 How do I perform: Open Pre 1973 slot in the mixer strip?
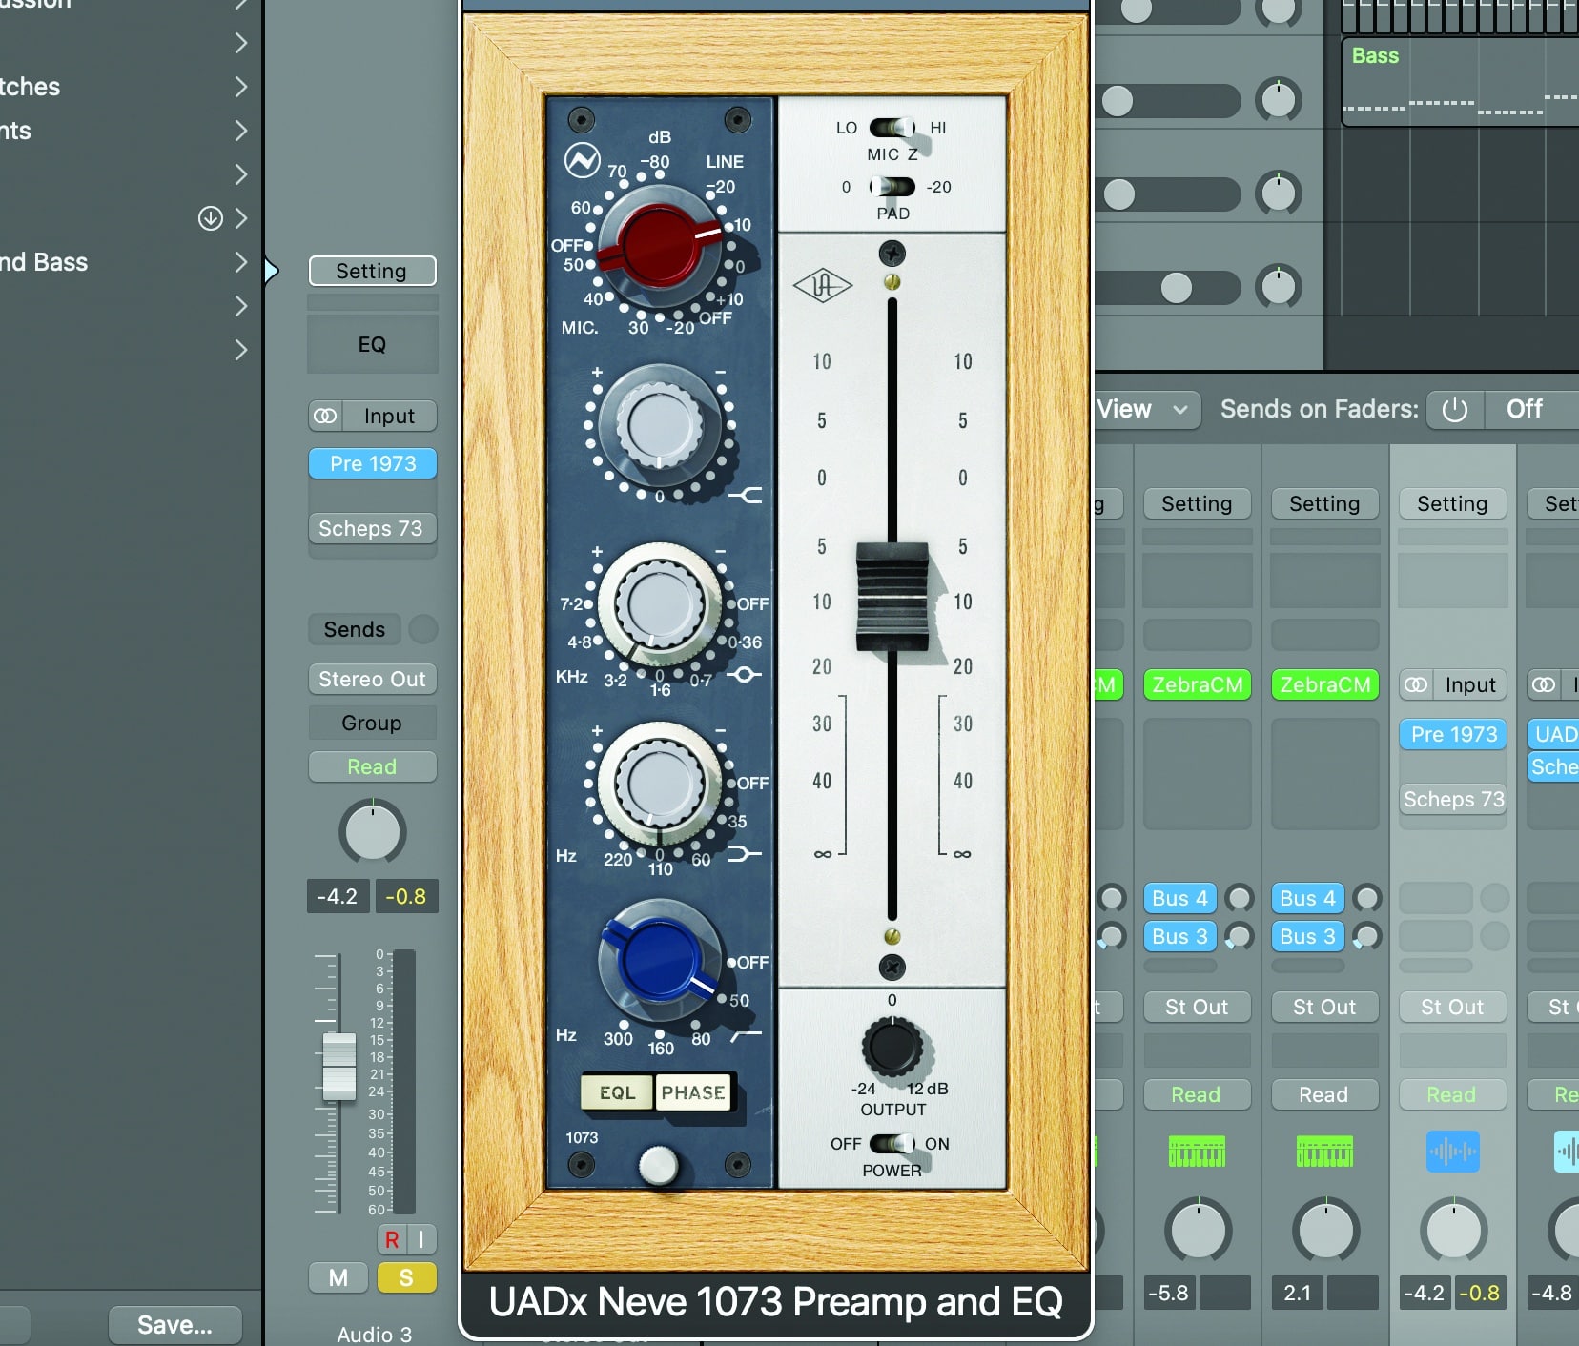1453,734
